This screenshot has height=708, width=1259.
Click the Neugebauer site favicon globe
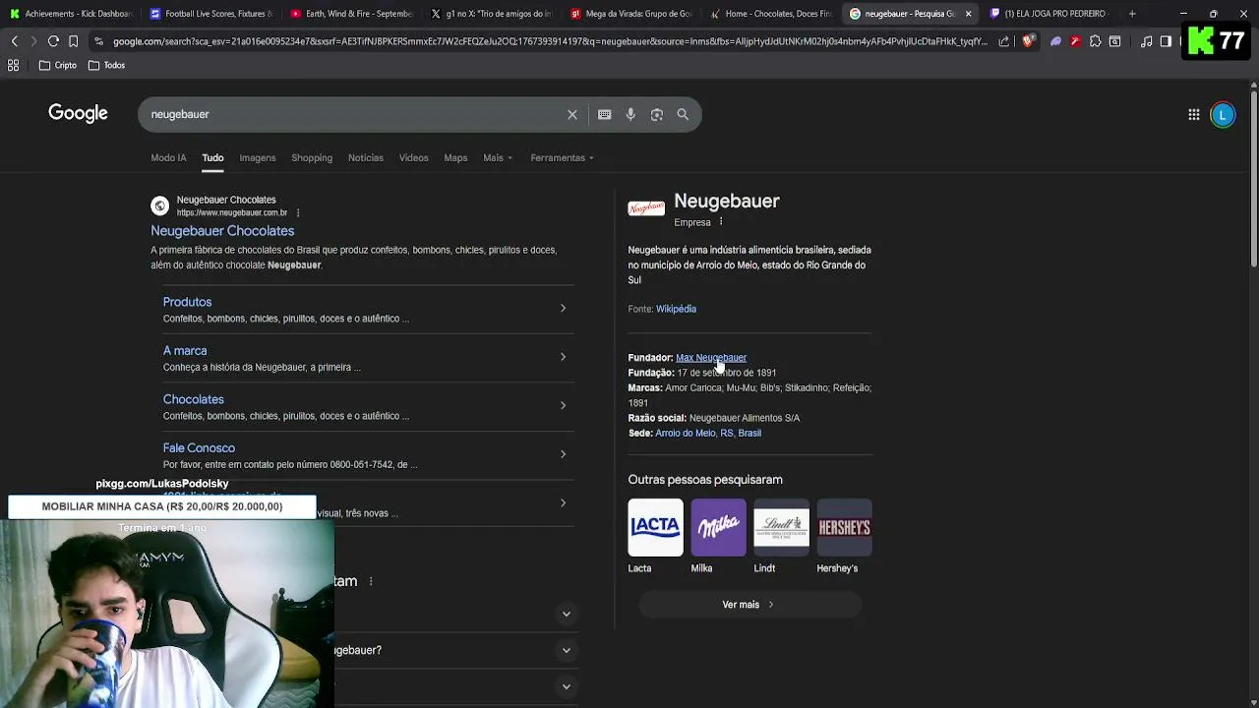[159, 206]
